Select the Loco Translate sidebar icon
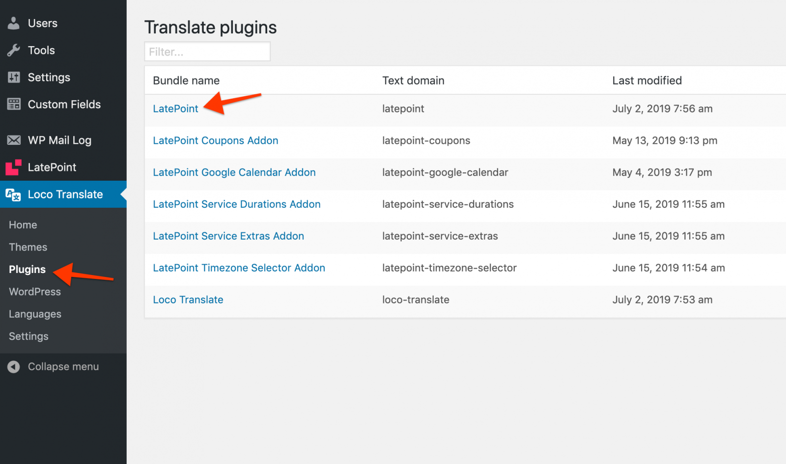This screenshot has height=464, width=786. click(13, 194)
